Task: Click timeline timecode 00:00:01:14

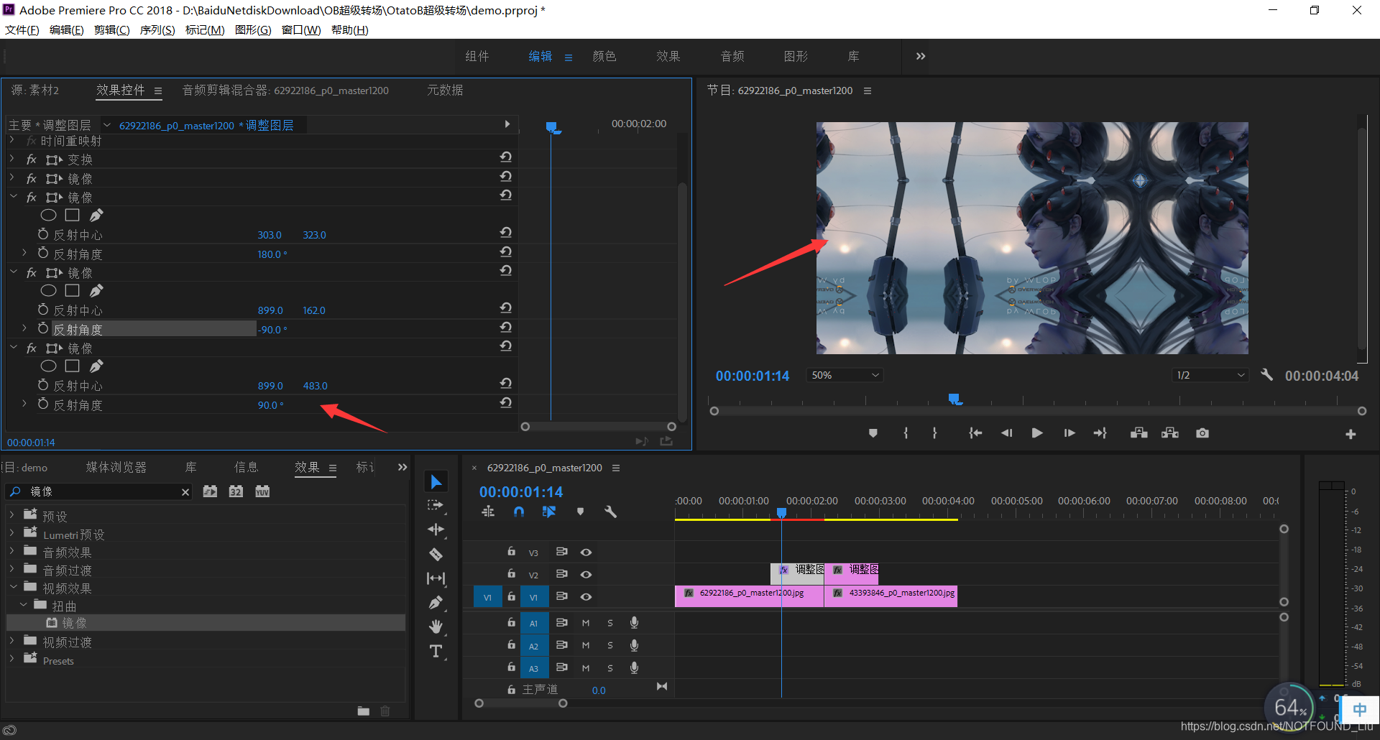Action: pos(521,492)
